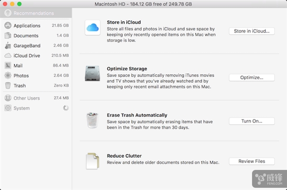The height and width of the screenshot is (190, 287).
Task: Select the GarageBand guitar icon
Action: click(8, 46)
